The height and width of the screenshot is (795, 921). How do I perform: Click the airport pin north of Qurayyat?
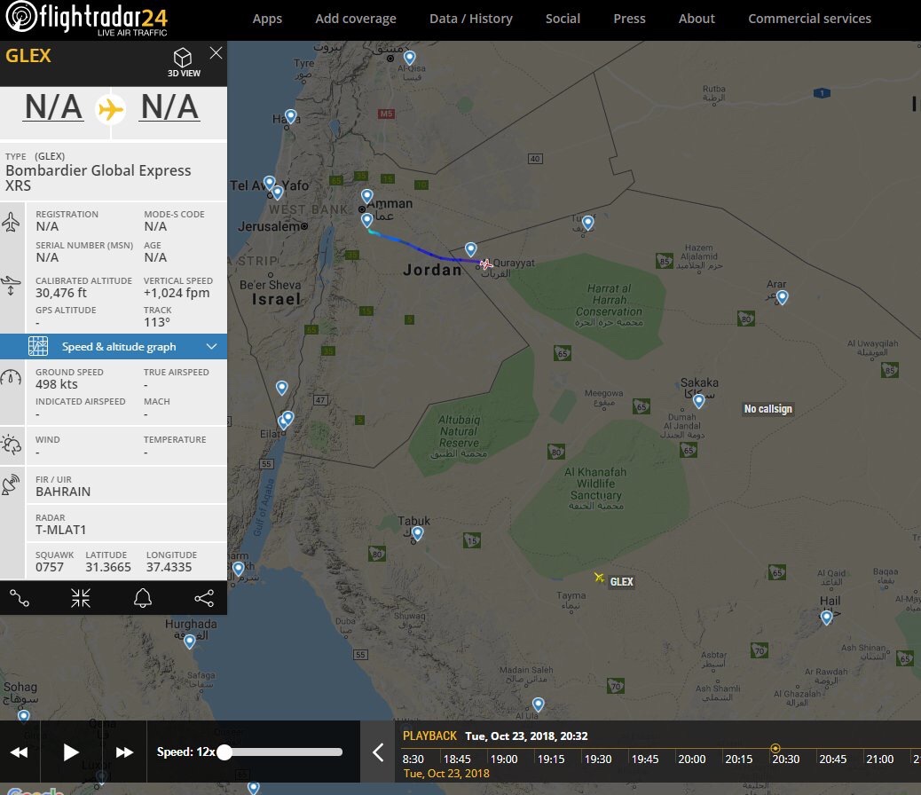point(470,248)
